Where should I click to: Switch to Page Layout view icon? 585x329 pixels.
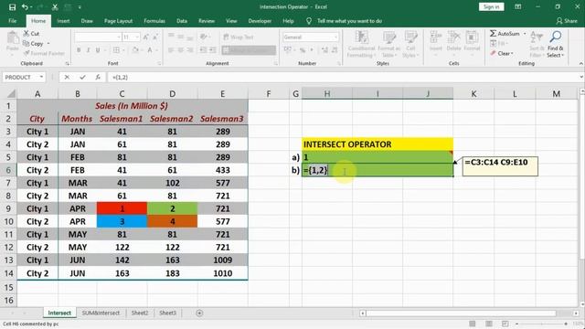pos(489,324)
